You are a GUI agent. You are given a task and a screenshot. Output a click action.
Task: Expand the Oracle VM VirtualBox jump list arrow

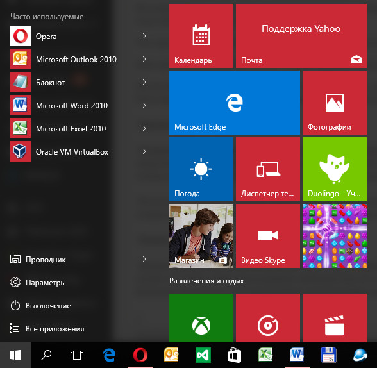pyautogui.click(x=144, y=151)
